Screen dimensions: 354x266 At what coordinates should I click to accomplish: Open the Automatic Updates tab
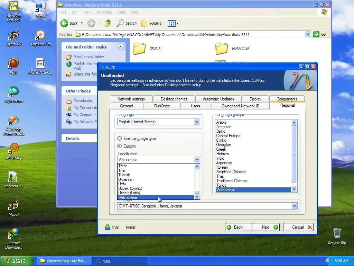pos(218,99)
